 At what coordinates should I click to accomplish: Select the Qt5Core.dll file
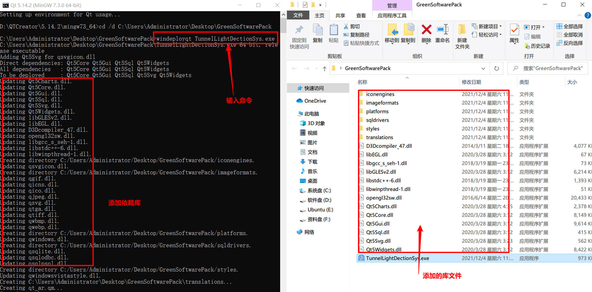point(380,215)
